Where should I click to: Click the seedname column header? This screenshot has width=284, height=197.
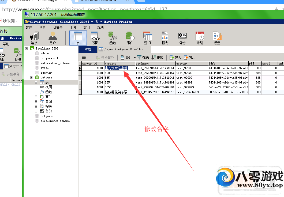pyautogui.click(x=155, y=63)
